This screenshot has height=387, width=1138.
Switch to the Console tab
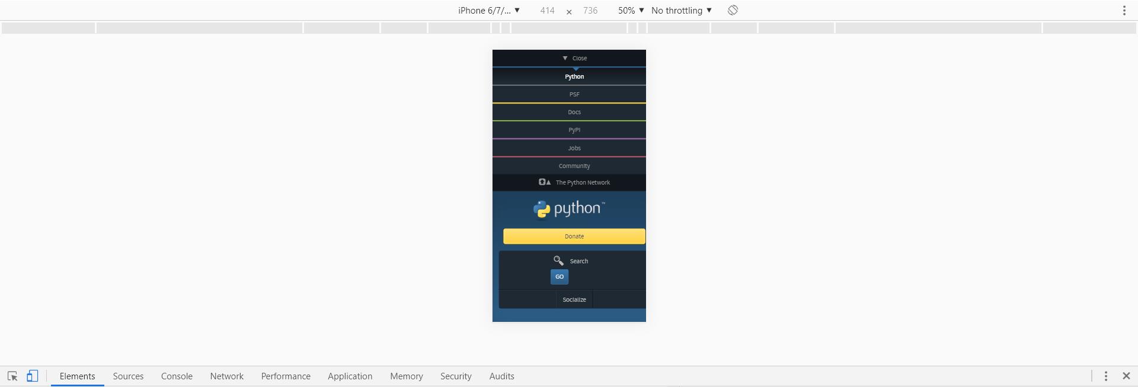tap(177, 376)
